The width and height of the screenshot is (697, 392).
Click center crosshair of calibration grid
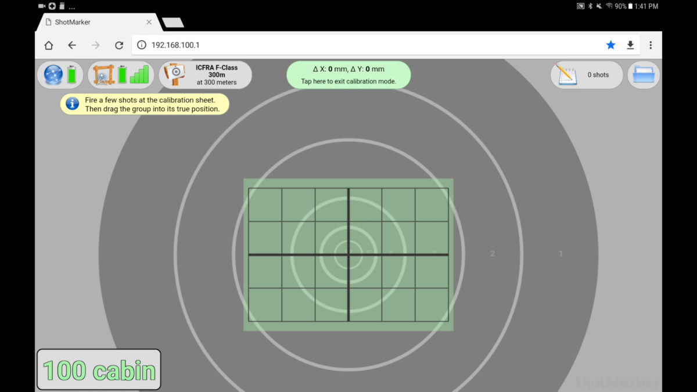(x=348, y=254)
